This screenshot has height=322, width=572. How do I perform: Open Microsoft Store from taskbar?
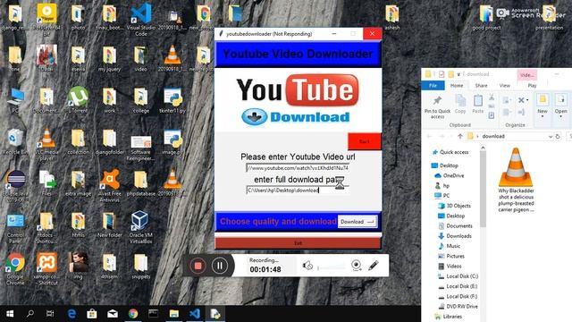point(91,314)
